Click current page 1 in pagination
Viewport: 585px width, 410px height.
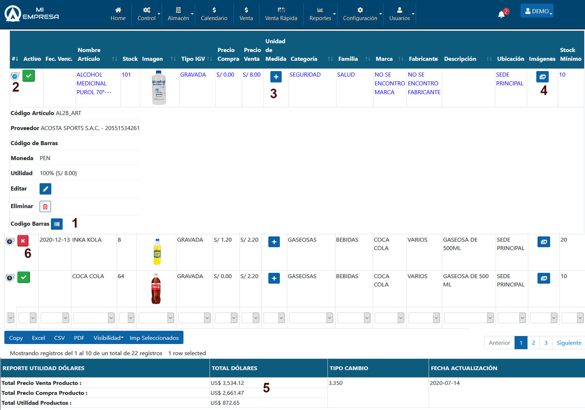(521, 343)
